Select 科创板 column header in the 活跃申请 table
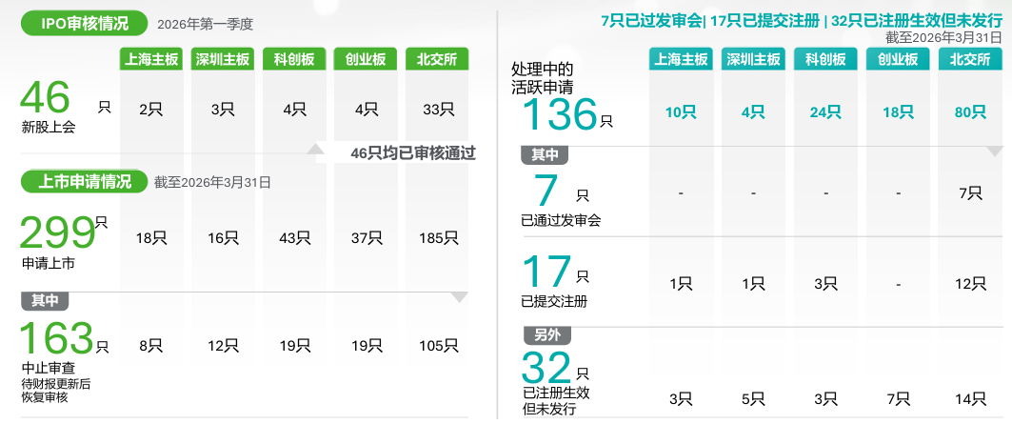The height and width of the screenshot is (424, 1012). [x=824, y=59]
